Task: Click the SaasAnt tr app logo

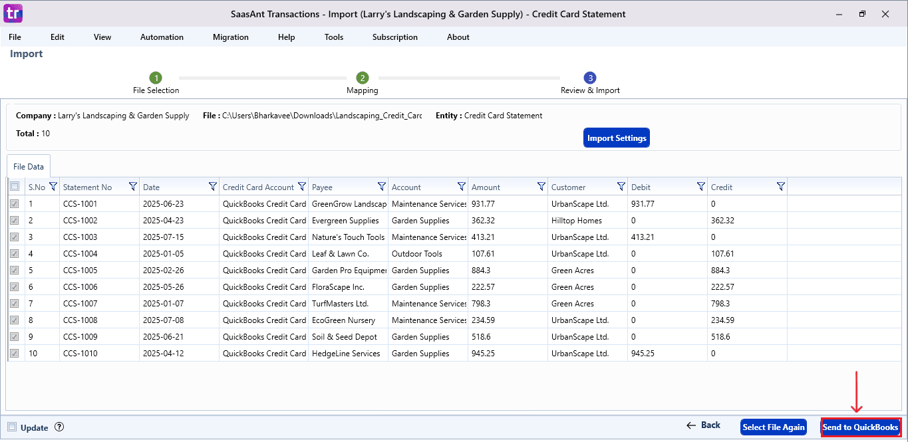Action: [x=13, y=13]
